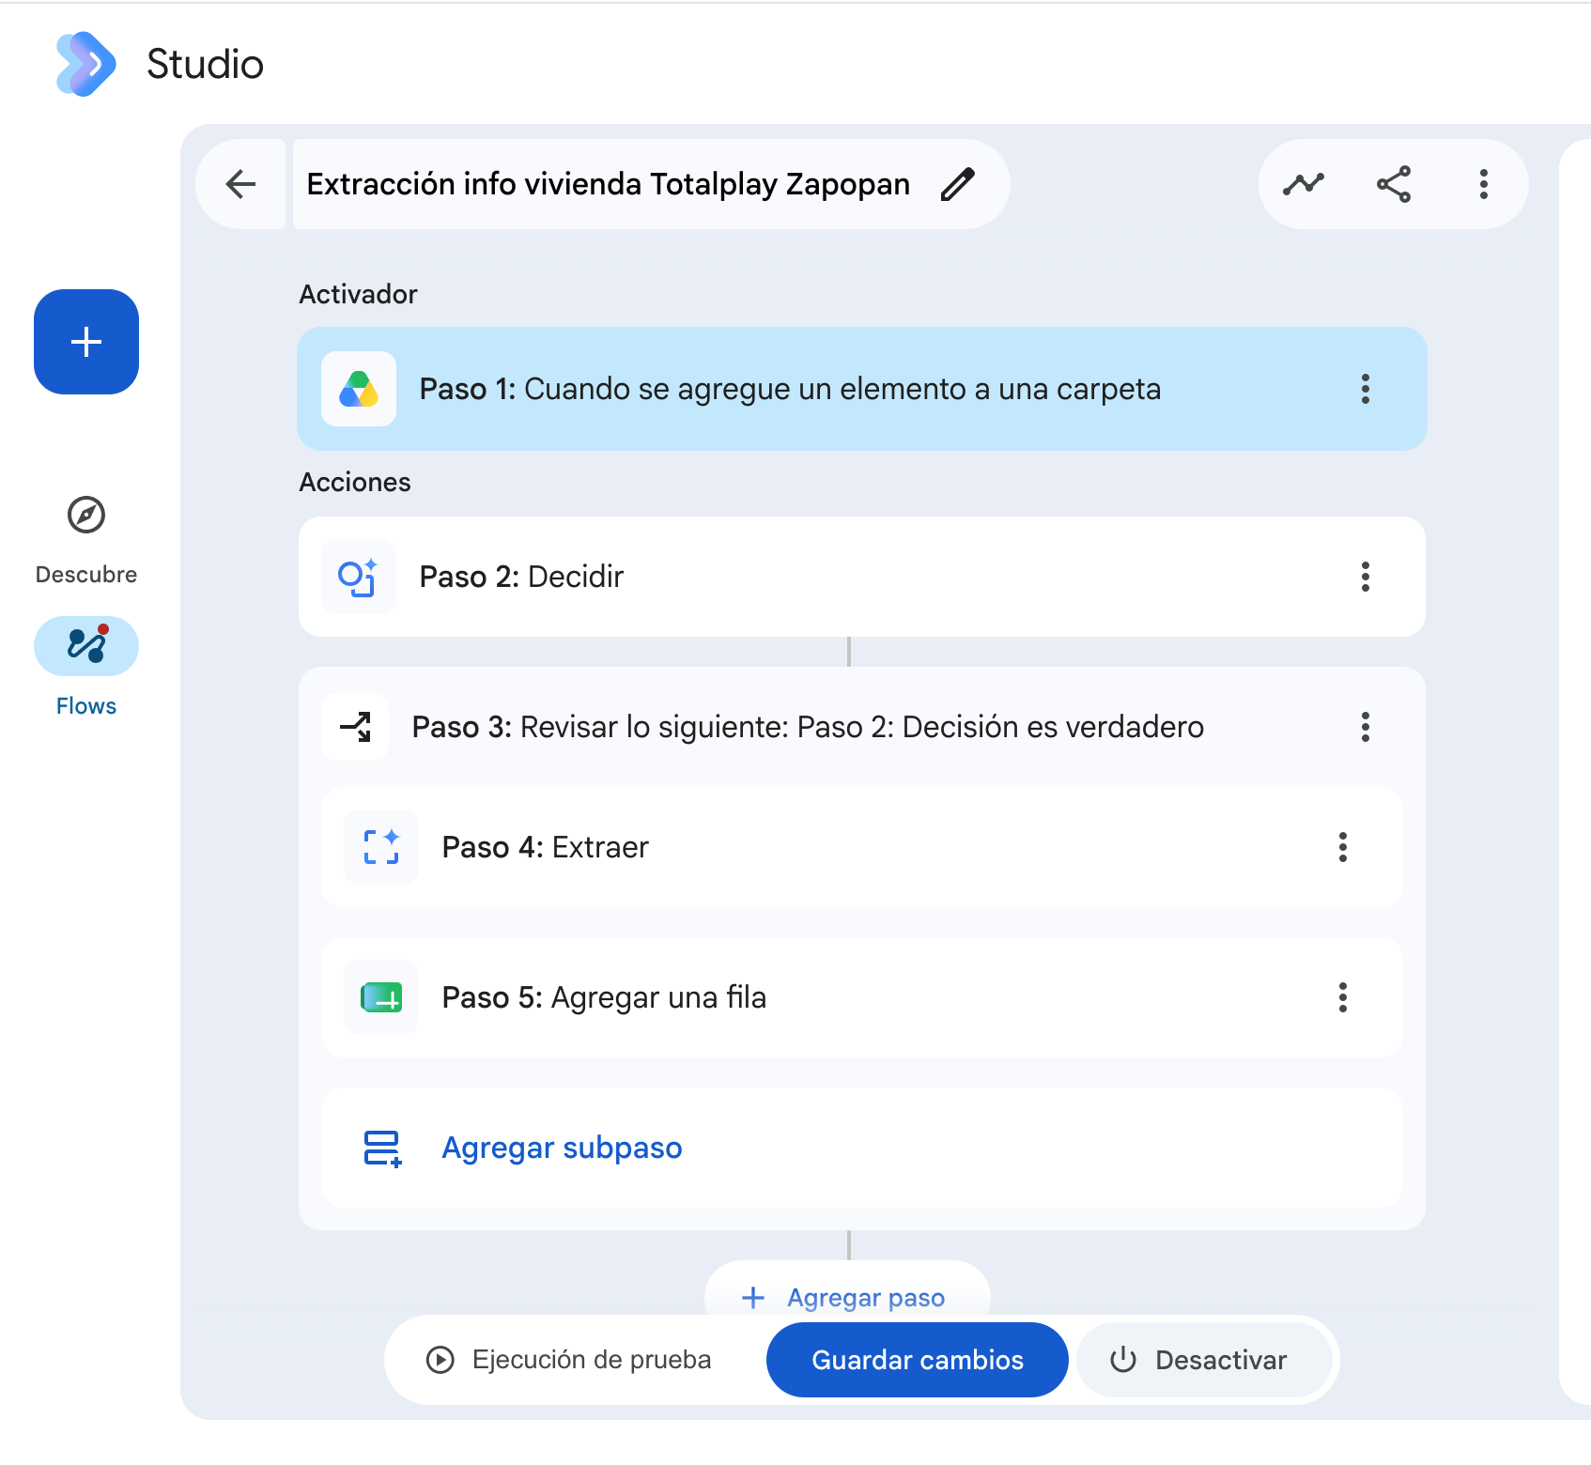Open flow options three-dot menu in header
Image resolution: width=1591 pixels, height=1465 pixels.
pyautogui.click(x=1484, y=184)
